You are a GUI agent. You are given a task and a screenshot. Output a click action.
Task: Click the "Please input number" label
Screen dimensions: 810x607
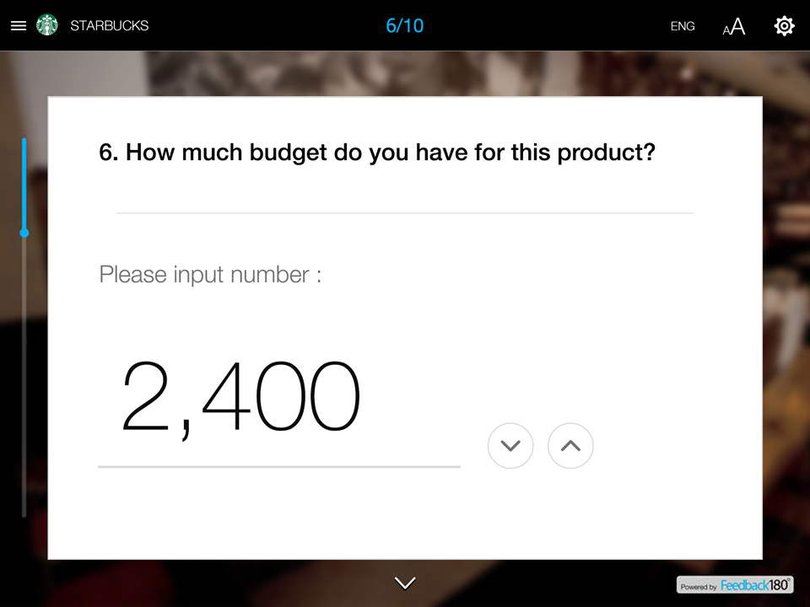coord(210,275)
